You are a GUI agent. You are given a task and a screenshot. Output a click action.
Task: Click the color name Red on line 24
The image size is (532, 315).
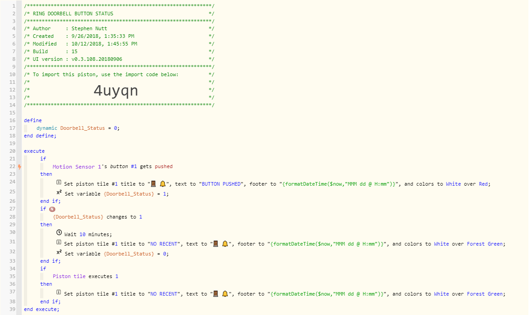pos(483,184)
